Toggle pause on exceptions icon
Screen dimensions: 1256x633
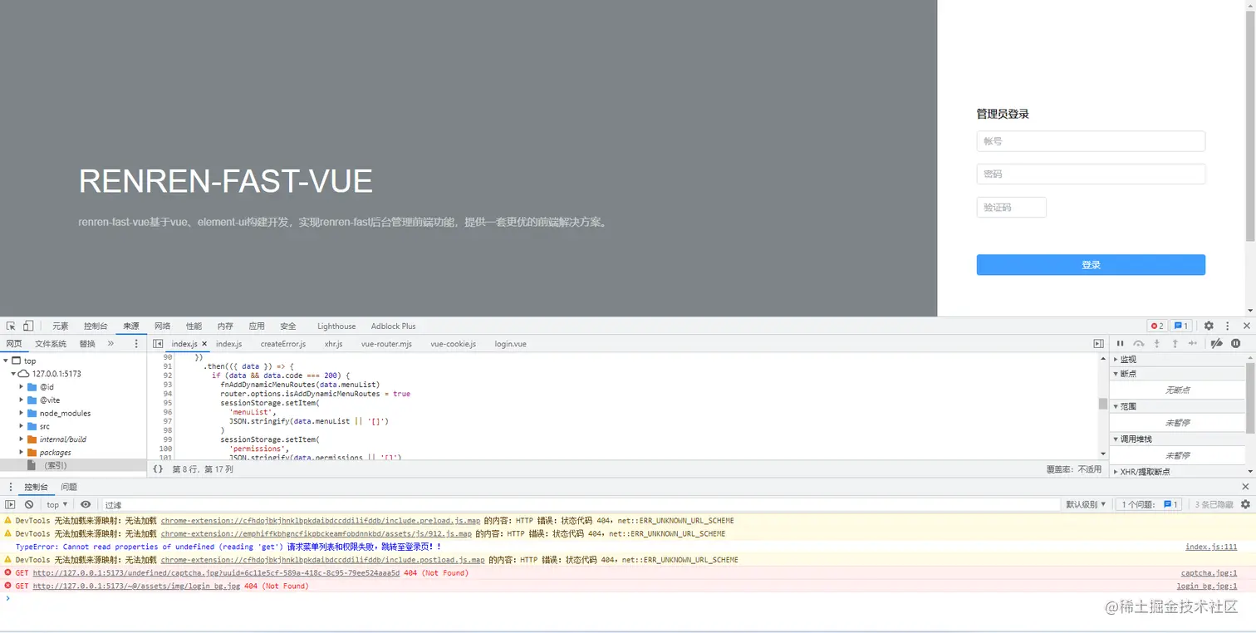(1236, 344)
